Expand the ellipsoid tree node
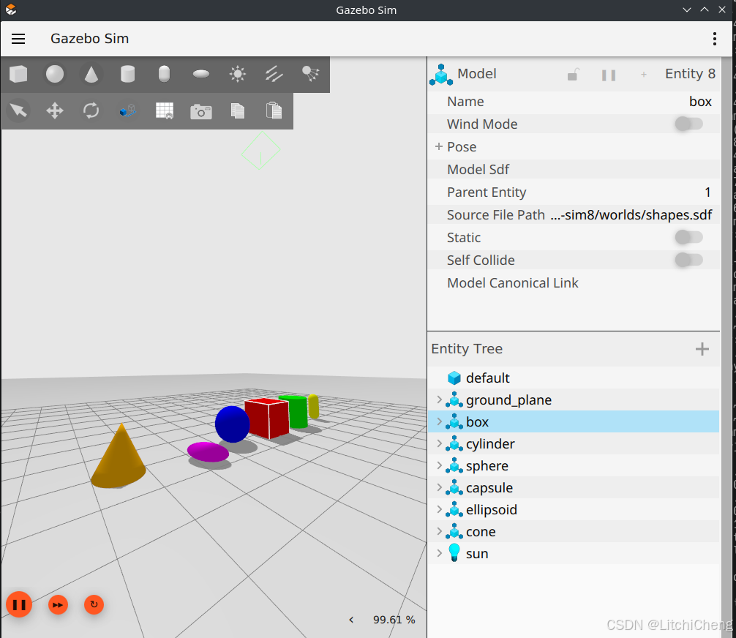Viewport: 736px width, 638px height. point(440,509)
